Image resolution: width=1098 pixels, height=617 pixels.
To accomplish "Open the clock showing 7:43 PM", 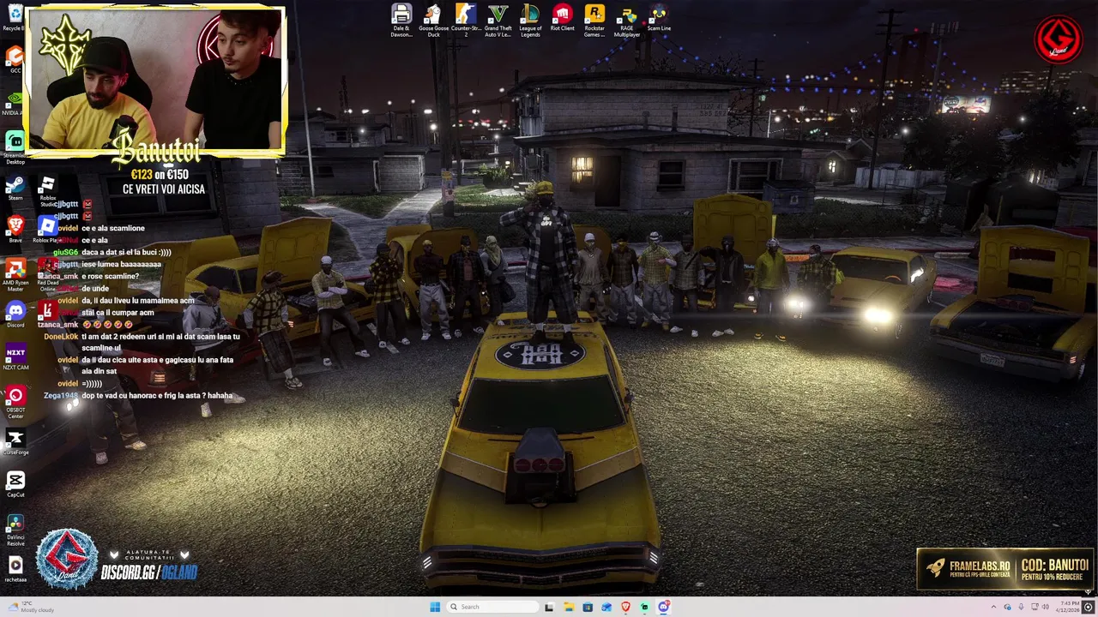I will (x=1069, y=607).
